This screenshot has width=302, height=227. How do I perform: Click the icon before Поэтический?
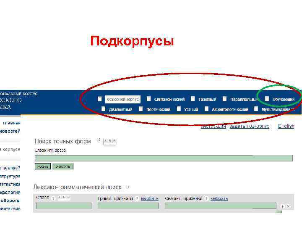click(141, 109)
